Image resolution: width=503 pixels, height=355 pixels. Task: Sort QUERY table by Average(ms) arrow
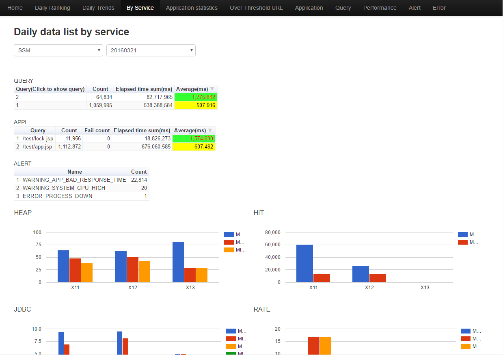(x=212, y=89)
